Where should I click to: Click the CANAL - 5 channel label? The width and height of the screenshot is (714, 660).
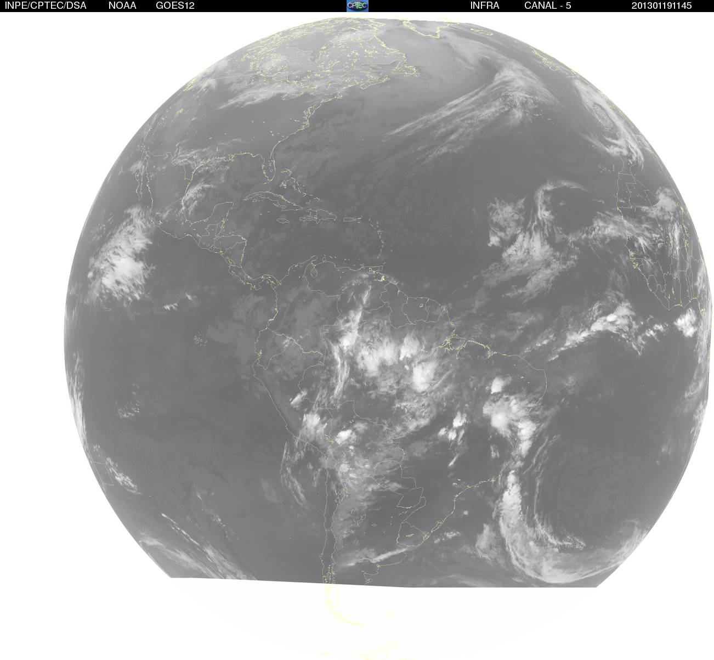tap(547, 5)
